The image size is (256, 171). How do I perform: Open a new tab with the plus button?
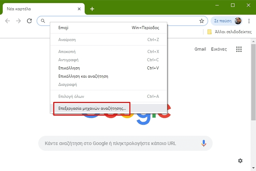(92, 9)
